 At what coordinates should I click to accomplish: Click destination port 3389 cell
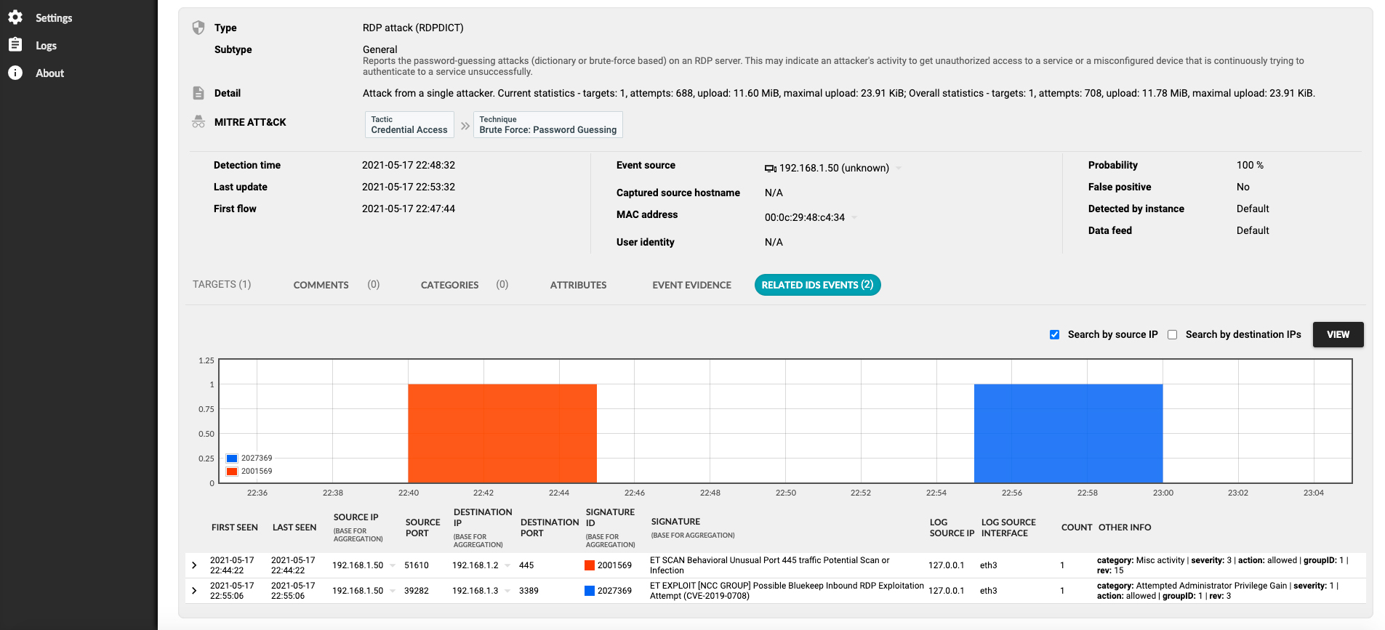(529, 591)
